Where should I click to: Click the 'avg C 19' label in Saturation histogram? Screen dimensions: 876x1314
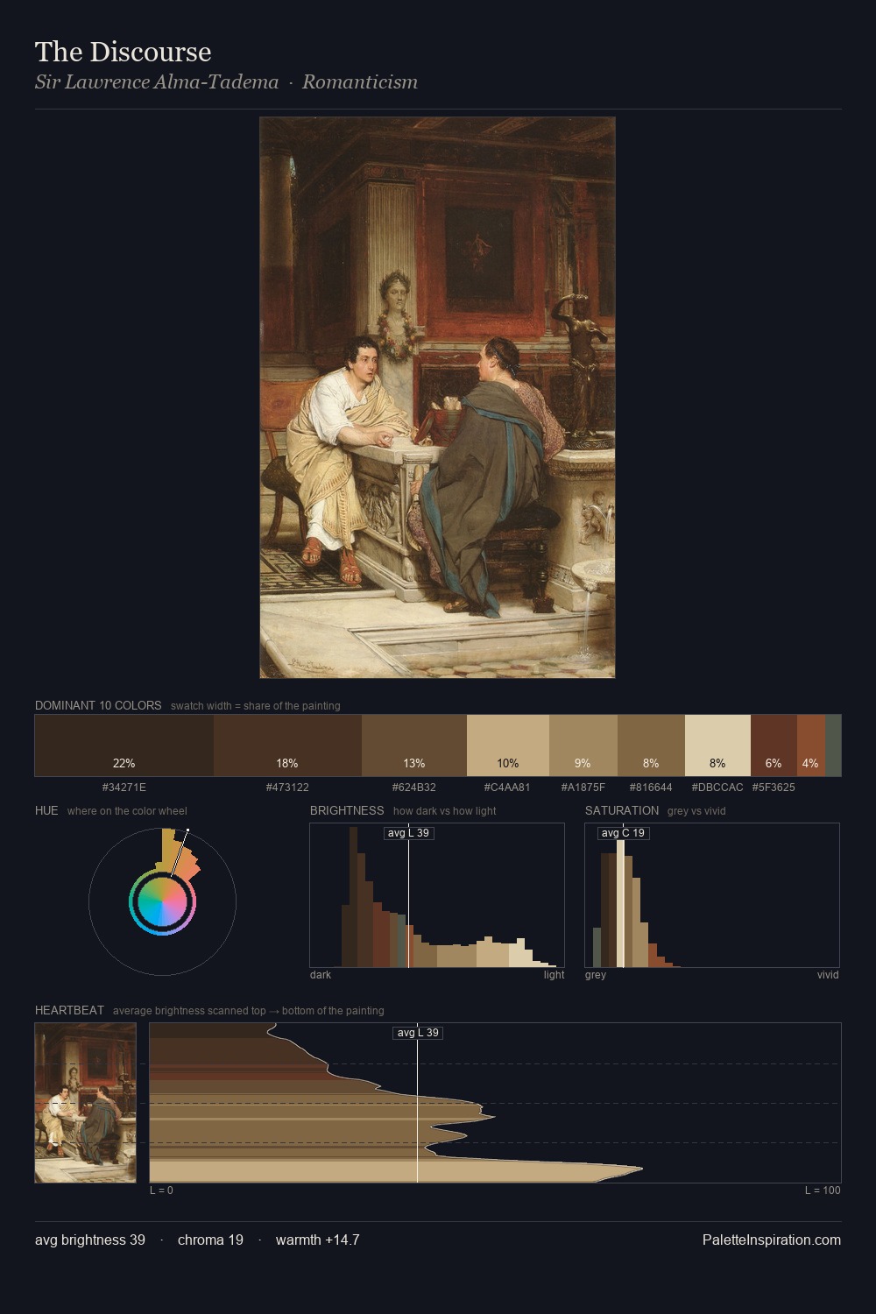(623, 833)
